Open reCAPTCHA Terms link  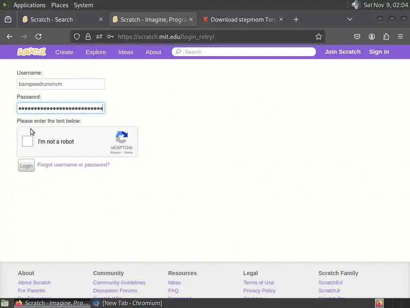click(129, 152)
